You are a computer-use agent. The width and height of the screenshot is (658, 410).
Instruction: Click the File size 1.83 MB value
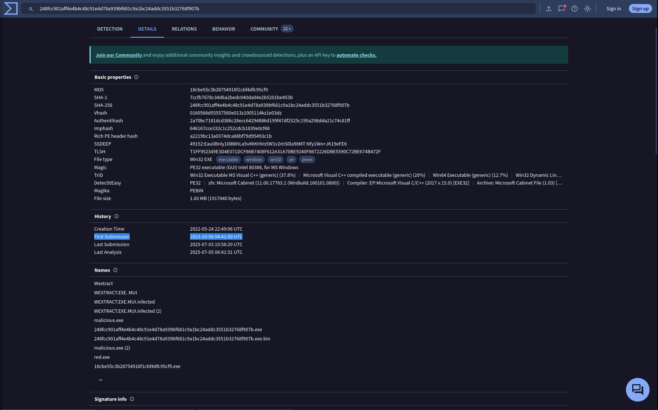pos(216,198)
